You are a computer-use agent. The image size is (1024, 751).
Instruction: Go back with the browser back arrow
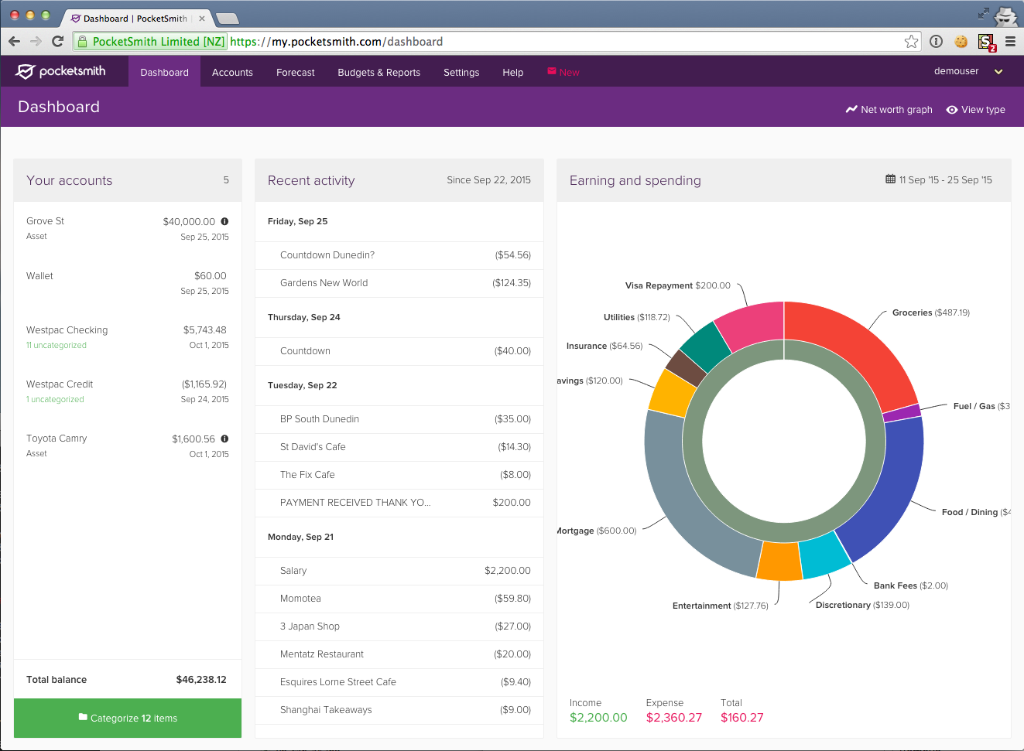(x=14, y=42)
